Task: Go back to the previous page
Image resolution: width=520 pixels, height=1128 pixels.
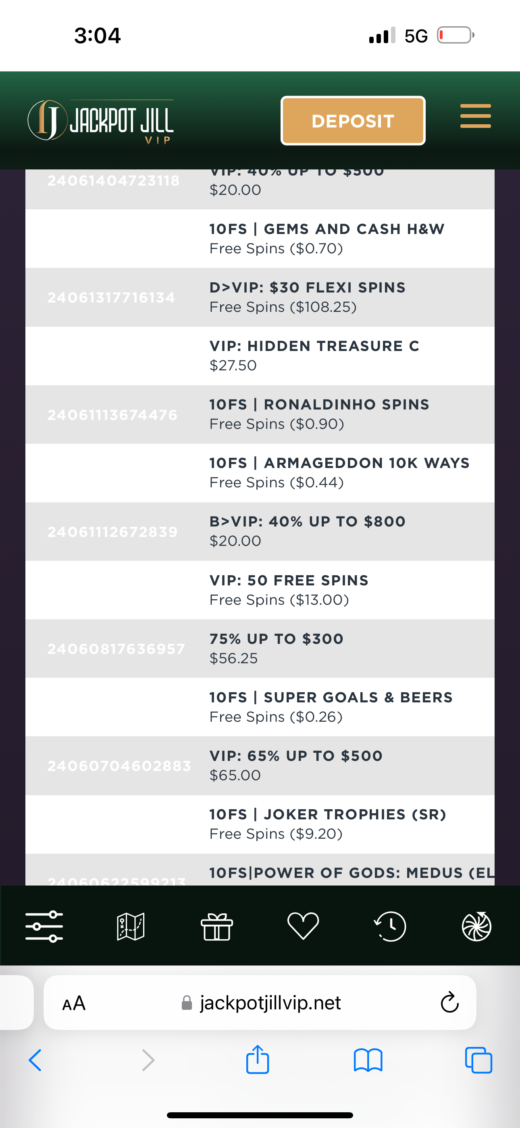Action: coord(35,1061)
